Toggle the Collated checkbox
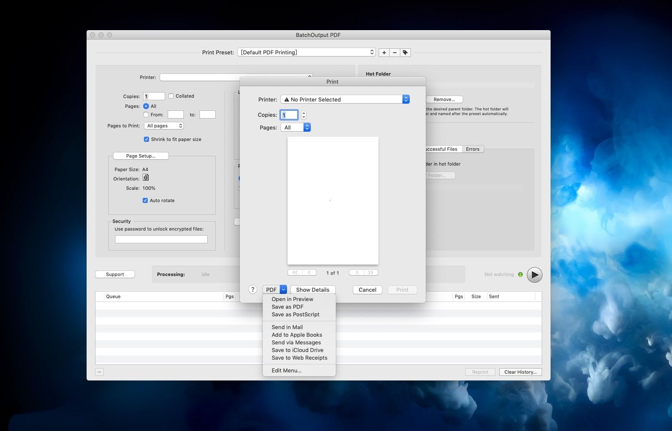This screenshot has height=431, width=672. point(171,96)
